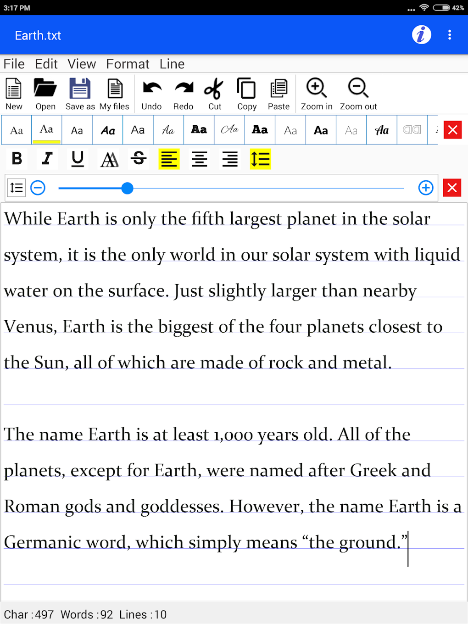The width and height of the screenshot is (468, 624).
Task: Decrease line spacing with the minus control
Action: (38, 188)
